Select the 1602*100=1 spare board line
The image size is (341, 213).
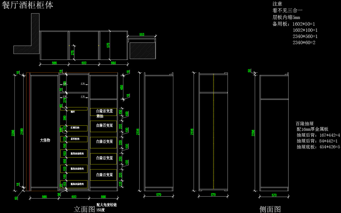[305, 30]
